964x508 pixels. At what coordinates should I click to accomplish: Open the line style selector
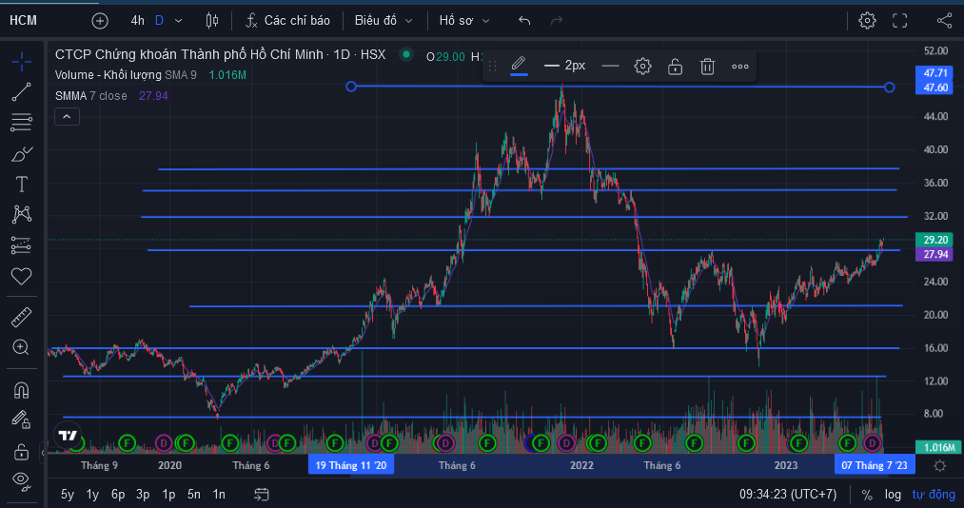610,66
